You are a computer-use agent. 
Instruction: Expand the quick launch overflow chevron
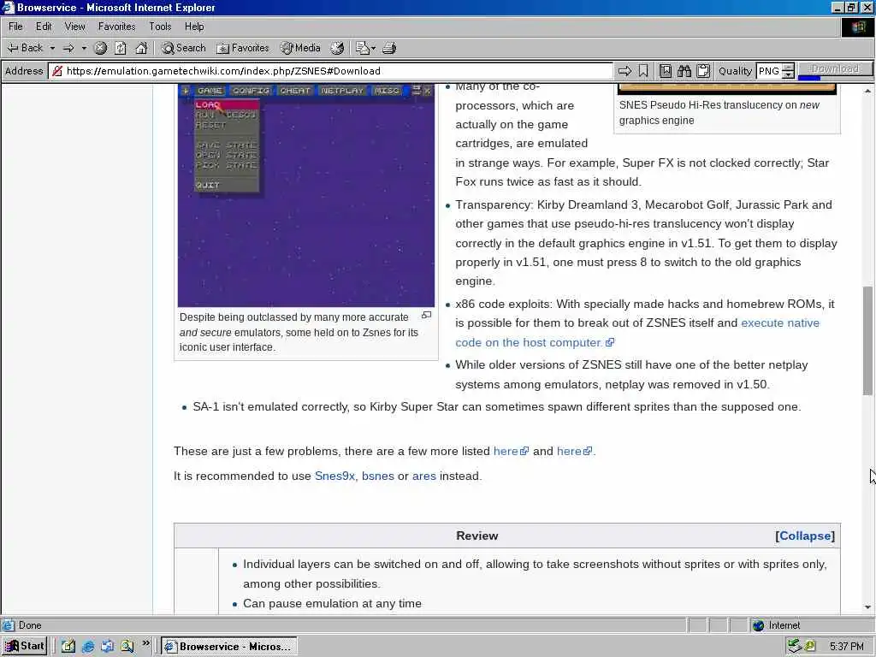point(145,643)
